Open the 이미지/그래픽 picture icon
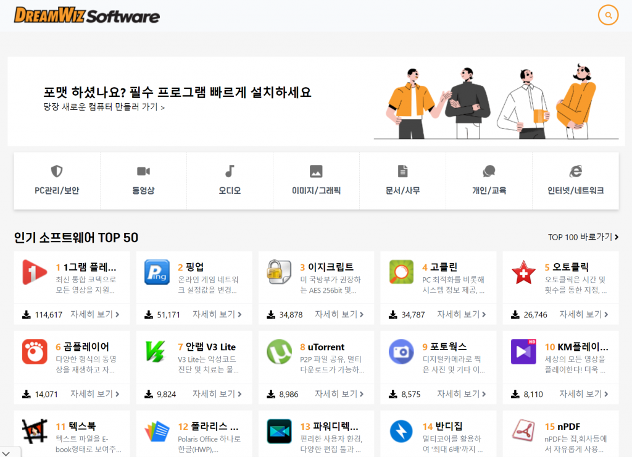Viewport: 632px width, 457px height. [x=316, y=172]
